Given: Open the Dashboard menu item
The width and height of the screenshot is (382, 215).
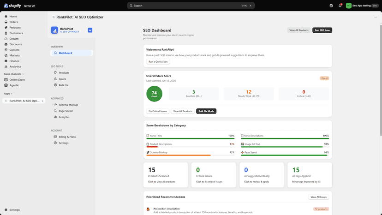Looking at the screenshot, I should (72, 53).
